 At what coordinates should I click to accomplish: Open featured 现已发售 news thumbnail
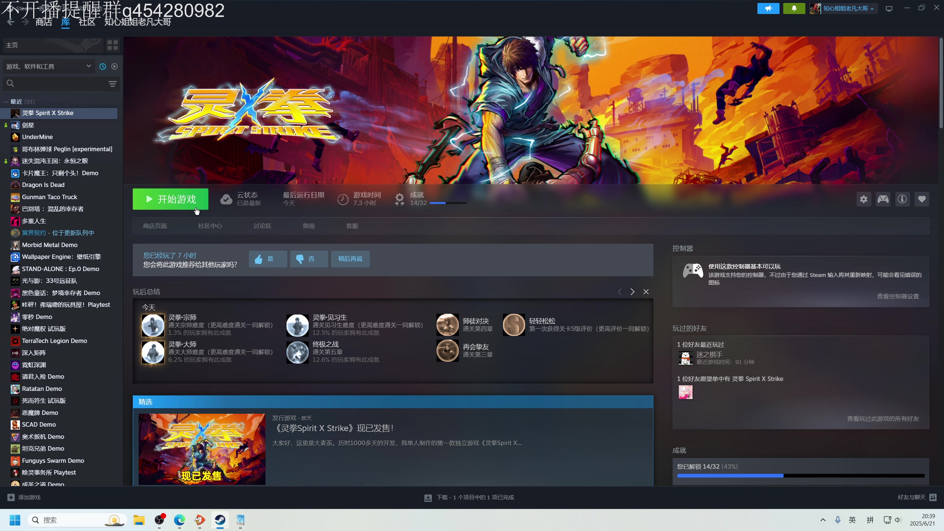coord(202,449)
